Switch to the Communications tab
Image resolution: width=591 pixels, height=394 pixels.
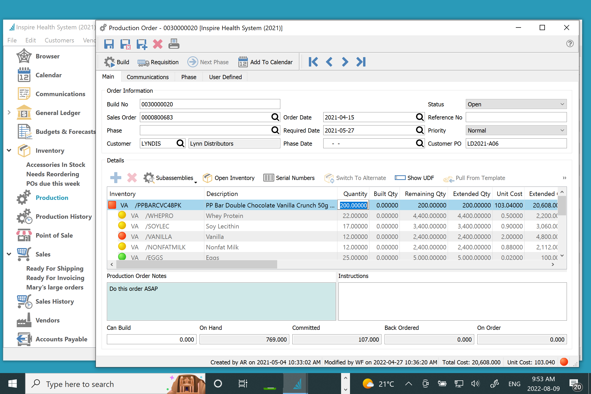(x=147, y=77)
